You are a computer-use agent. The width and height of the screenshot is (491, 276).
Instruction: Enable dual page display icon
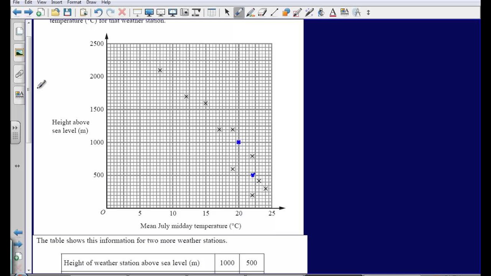173,12
